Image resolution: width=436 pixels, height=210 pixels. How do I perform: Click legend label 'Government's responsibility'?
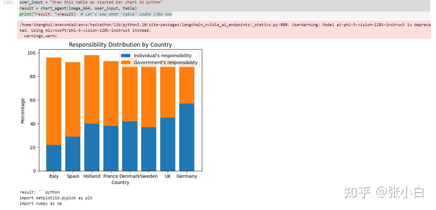166,63
